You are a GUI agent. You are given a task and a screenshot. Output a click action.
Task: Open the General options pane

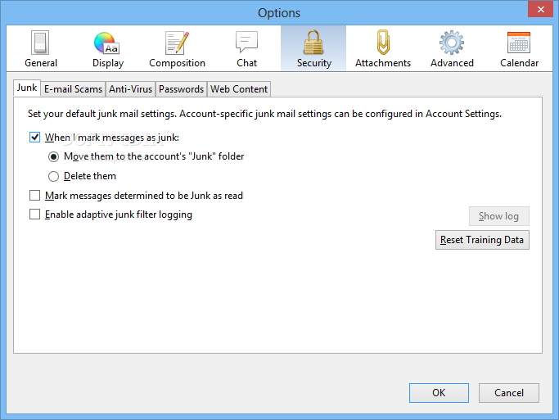(x=41, y=49)
